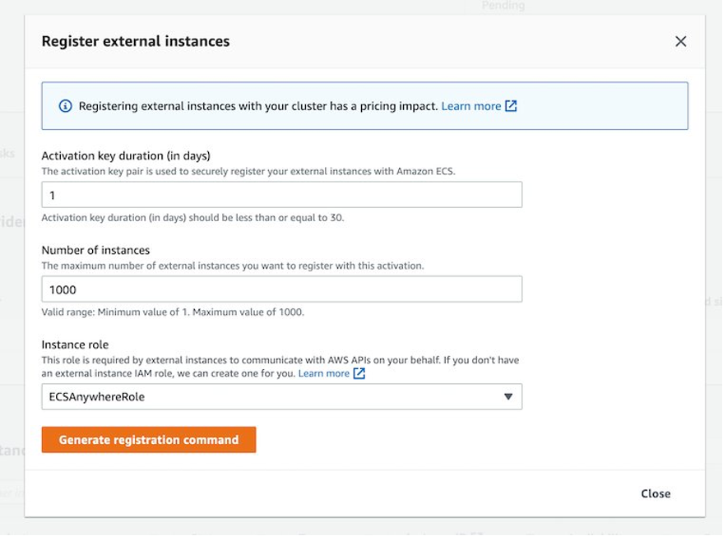Click the Register external instances dialog title
The image size is (723, 536).
[136, 40]
